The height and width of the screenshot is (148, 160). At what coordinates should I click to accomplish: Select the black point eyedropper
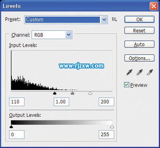129,72
